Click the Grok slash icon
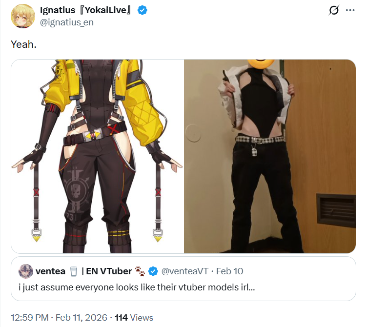This screenshot has width=366, height=327. (334, 11)
